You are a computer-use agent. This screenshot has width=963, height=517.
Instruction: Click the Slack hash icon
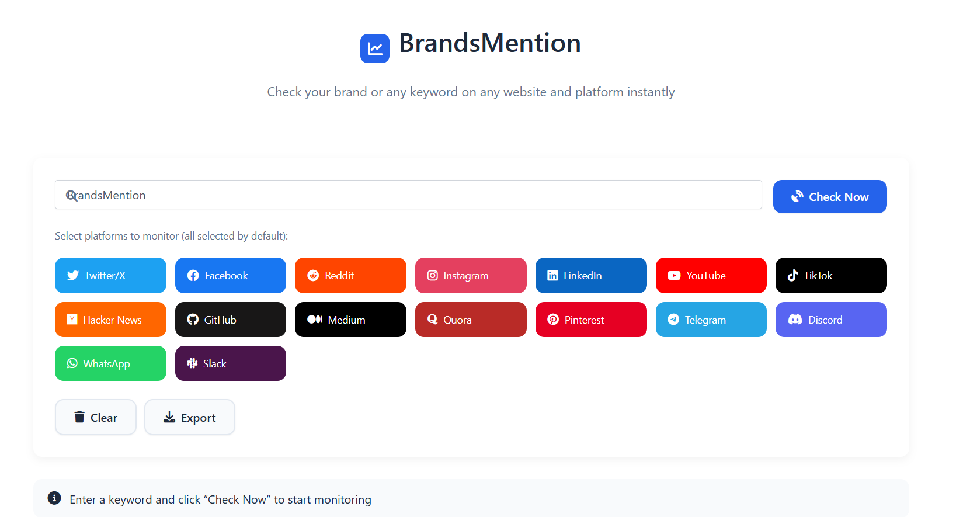[x=192, y=363]
